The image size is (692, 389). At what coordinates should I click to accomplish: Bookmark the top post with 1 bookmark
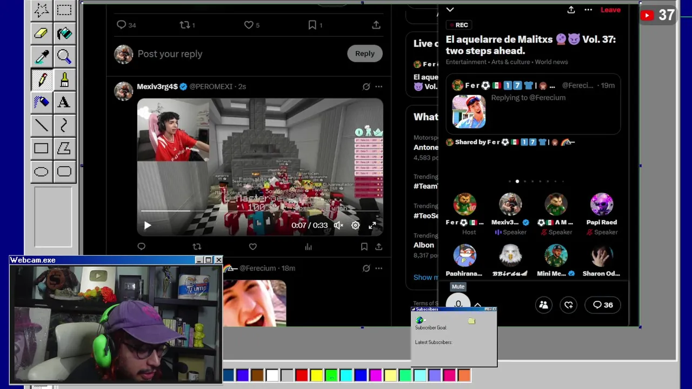pyautogui.click(x=315, y=25)
